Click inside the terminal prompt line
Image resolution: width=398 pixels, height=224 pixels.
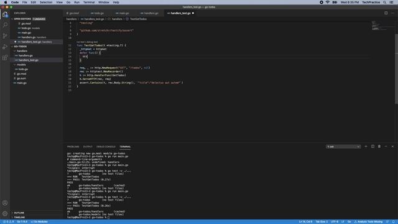pos(88,217)
